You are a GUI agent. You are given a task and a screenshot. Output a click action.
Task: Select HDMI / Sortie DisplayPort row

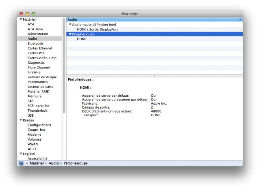tap(154, 29)
